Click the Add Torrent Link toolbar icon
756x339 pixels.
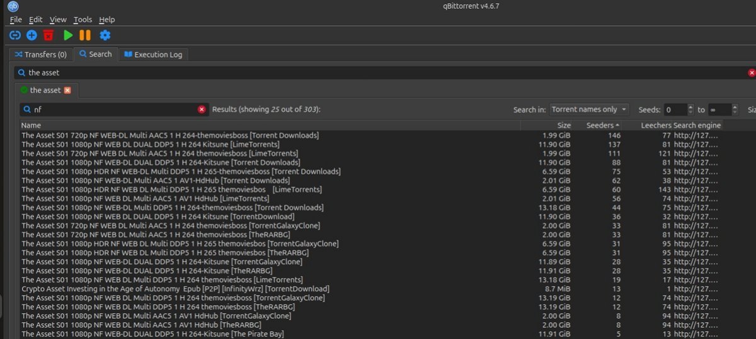click(14, 35)
